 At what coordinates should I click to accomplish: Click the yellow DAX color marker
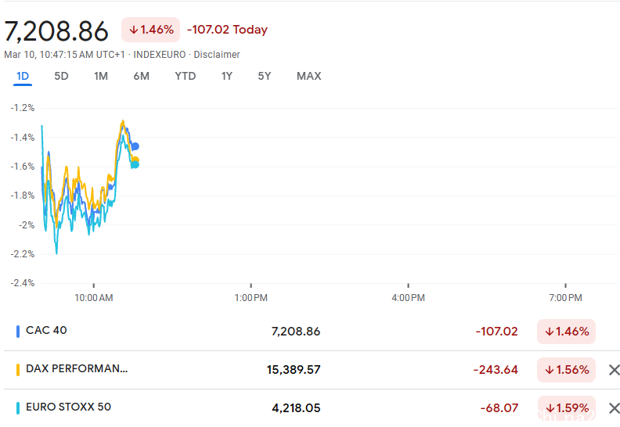tap(18, 370)
